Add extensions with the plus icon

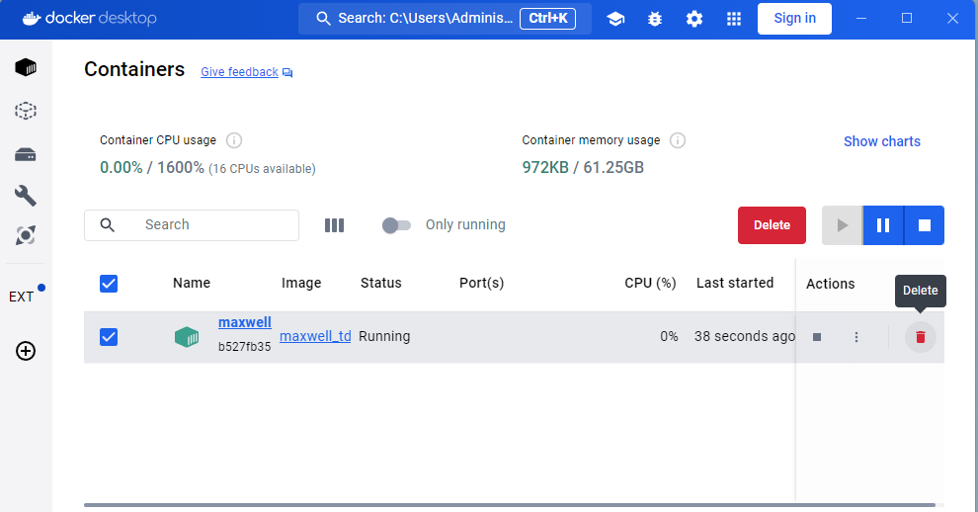tap(26, 351)
